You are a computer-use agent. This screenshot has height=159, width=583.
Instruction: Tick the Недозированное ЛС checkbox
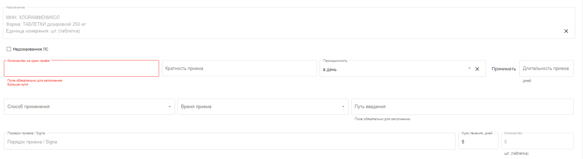click(9, 49)
